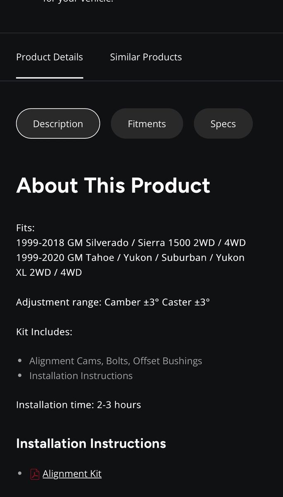Click the 'Kit Includes:' label
Viewport: 283px width, 497px height.
click(x=44, y=332)
